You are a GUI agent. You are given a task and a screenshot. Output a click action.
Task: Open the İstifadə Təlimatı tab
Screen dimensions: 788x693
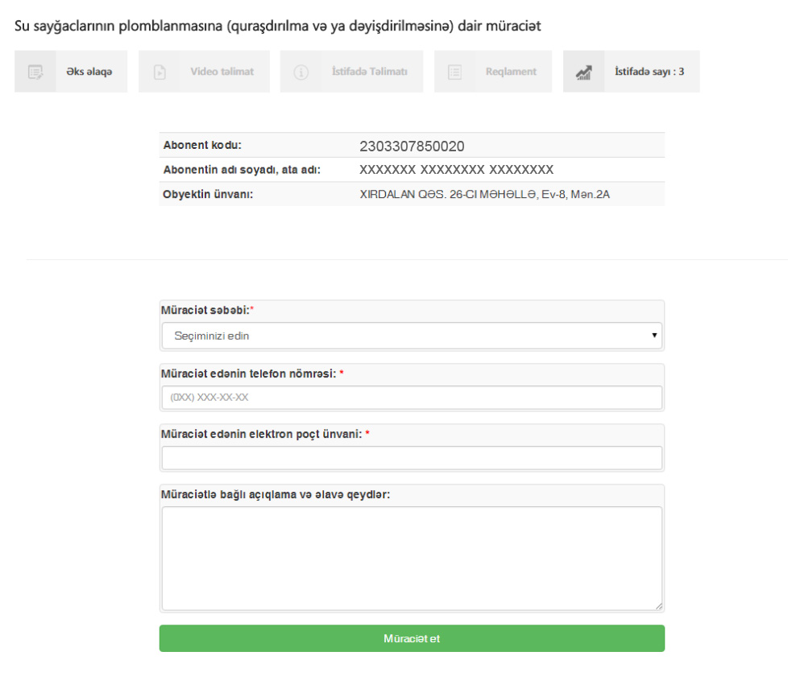tap(352, 72)
